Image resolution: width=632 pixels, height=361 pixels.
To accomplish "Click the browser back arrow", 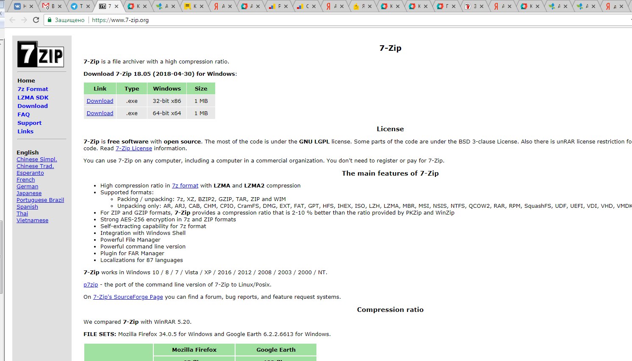I will pos(12,20).
